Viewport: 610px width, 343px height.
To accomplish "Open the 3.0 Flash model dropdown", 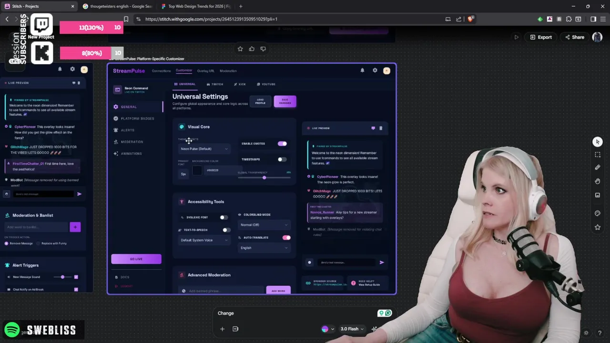I will point(352,329).
